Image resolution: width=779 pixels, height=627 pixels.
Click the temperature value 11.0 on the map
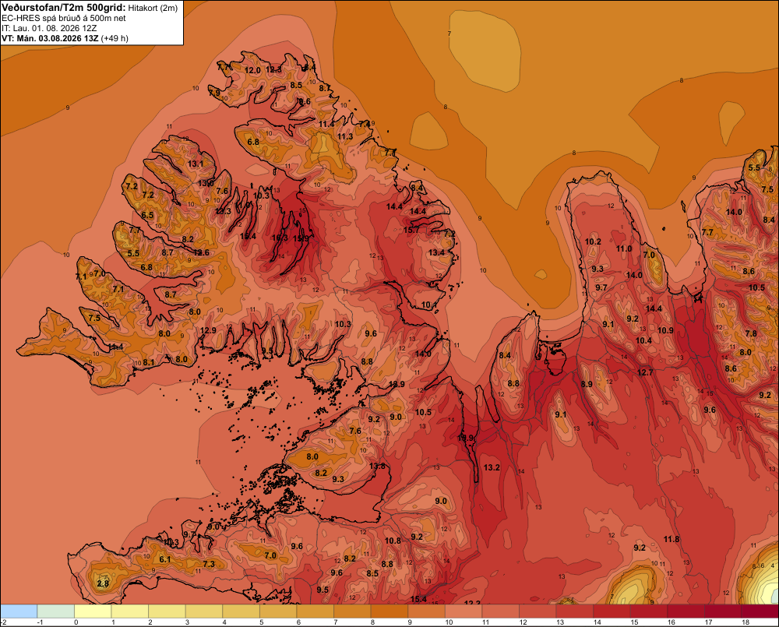(x=624, y=248)
